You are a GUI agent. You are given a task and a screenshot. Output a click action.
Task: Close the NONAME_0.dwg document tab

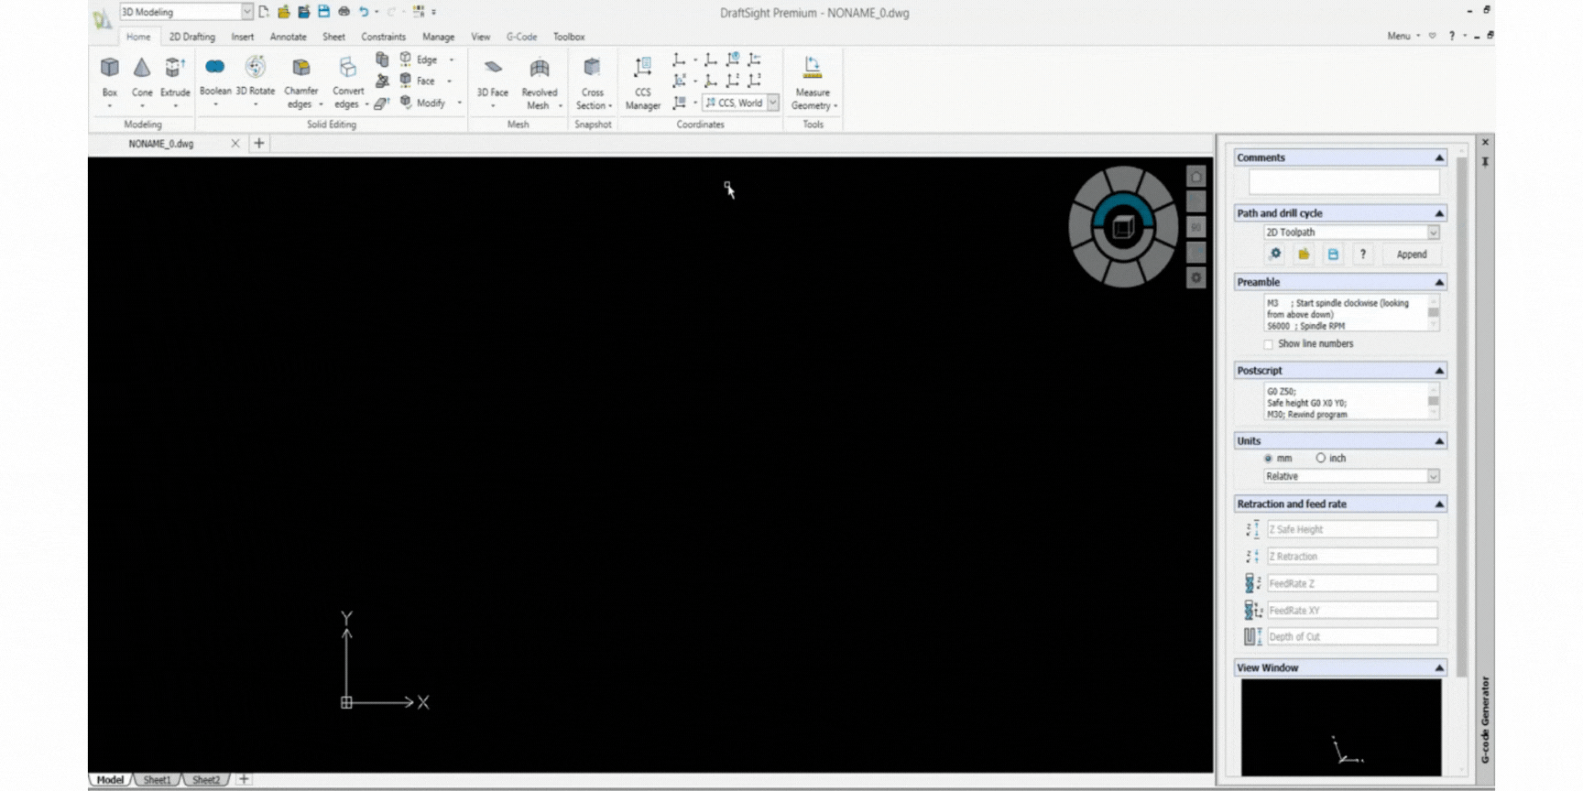coord(235,144)
